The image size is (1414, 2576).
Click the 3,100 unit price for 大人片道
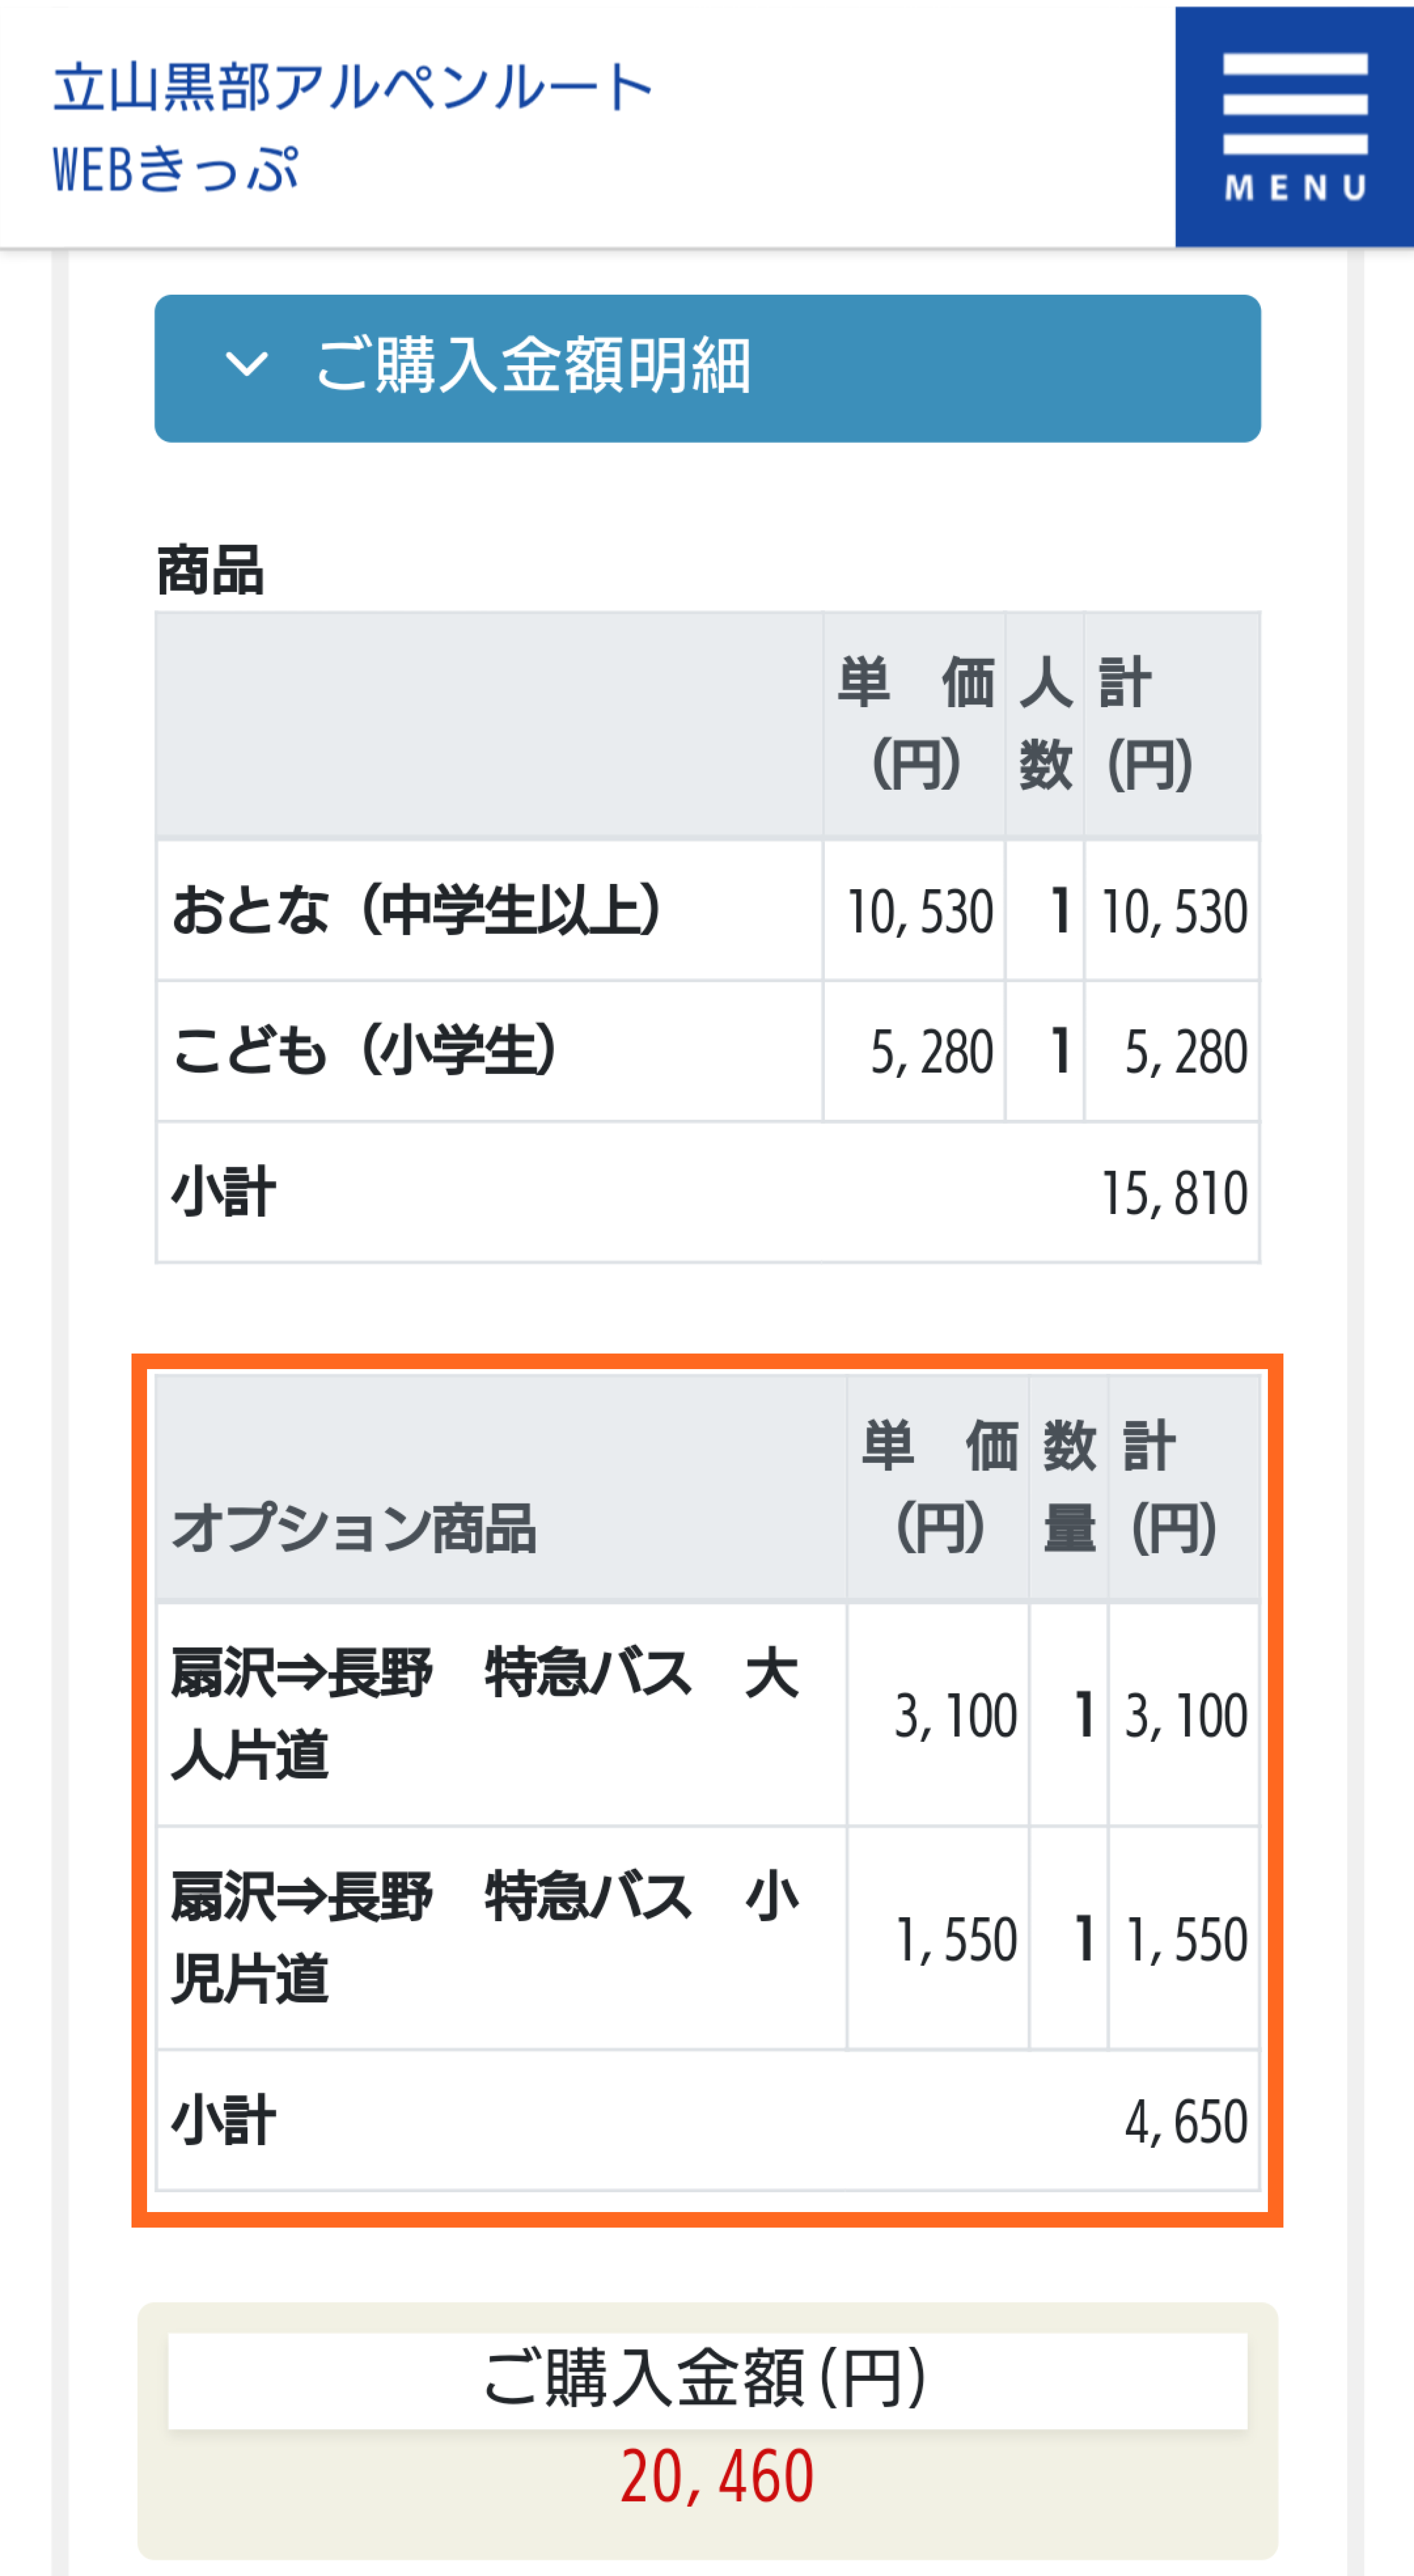tap(955, 1716)
